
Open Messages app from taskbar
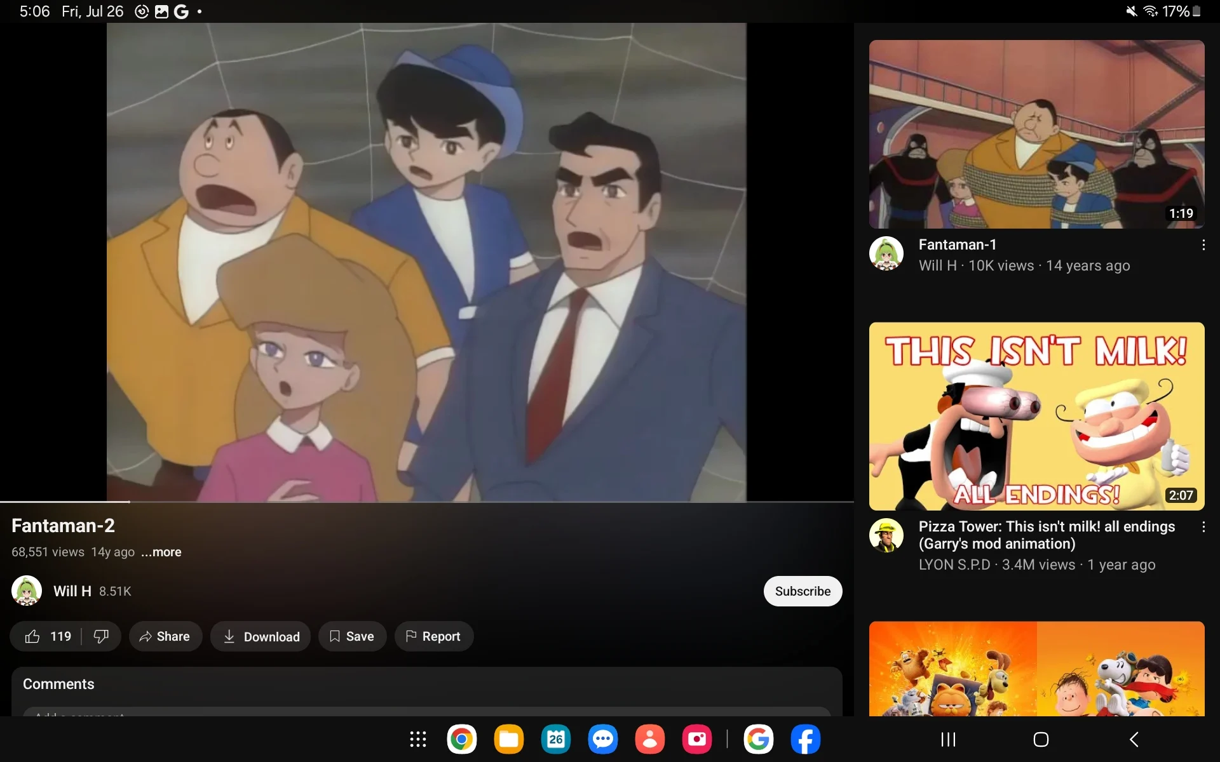(x=603, y=739)
